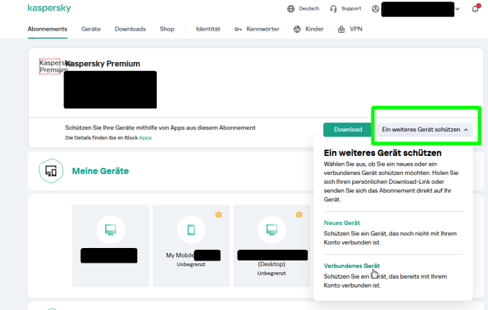Open the Shop tab
The image size is (488, 310).
167,29
